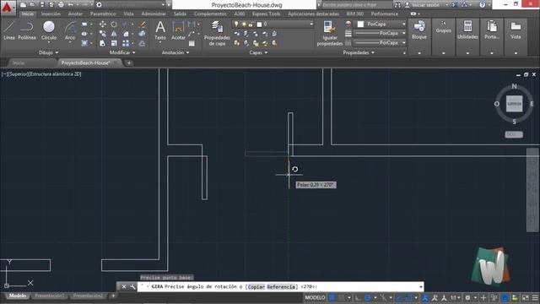Viewport: 540px width, 304px height.
Task: Activate the Move tool in Modificar
Action: pos(103,24)
